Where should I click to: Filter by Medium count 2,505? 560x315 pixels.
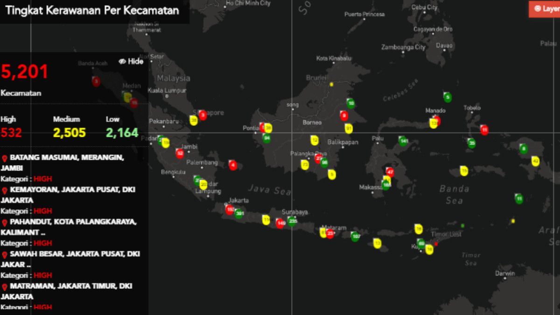click(69, 133)
